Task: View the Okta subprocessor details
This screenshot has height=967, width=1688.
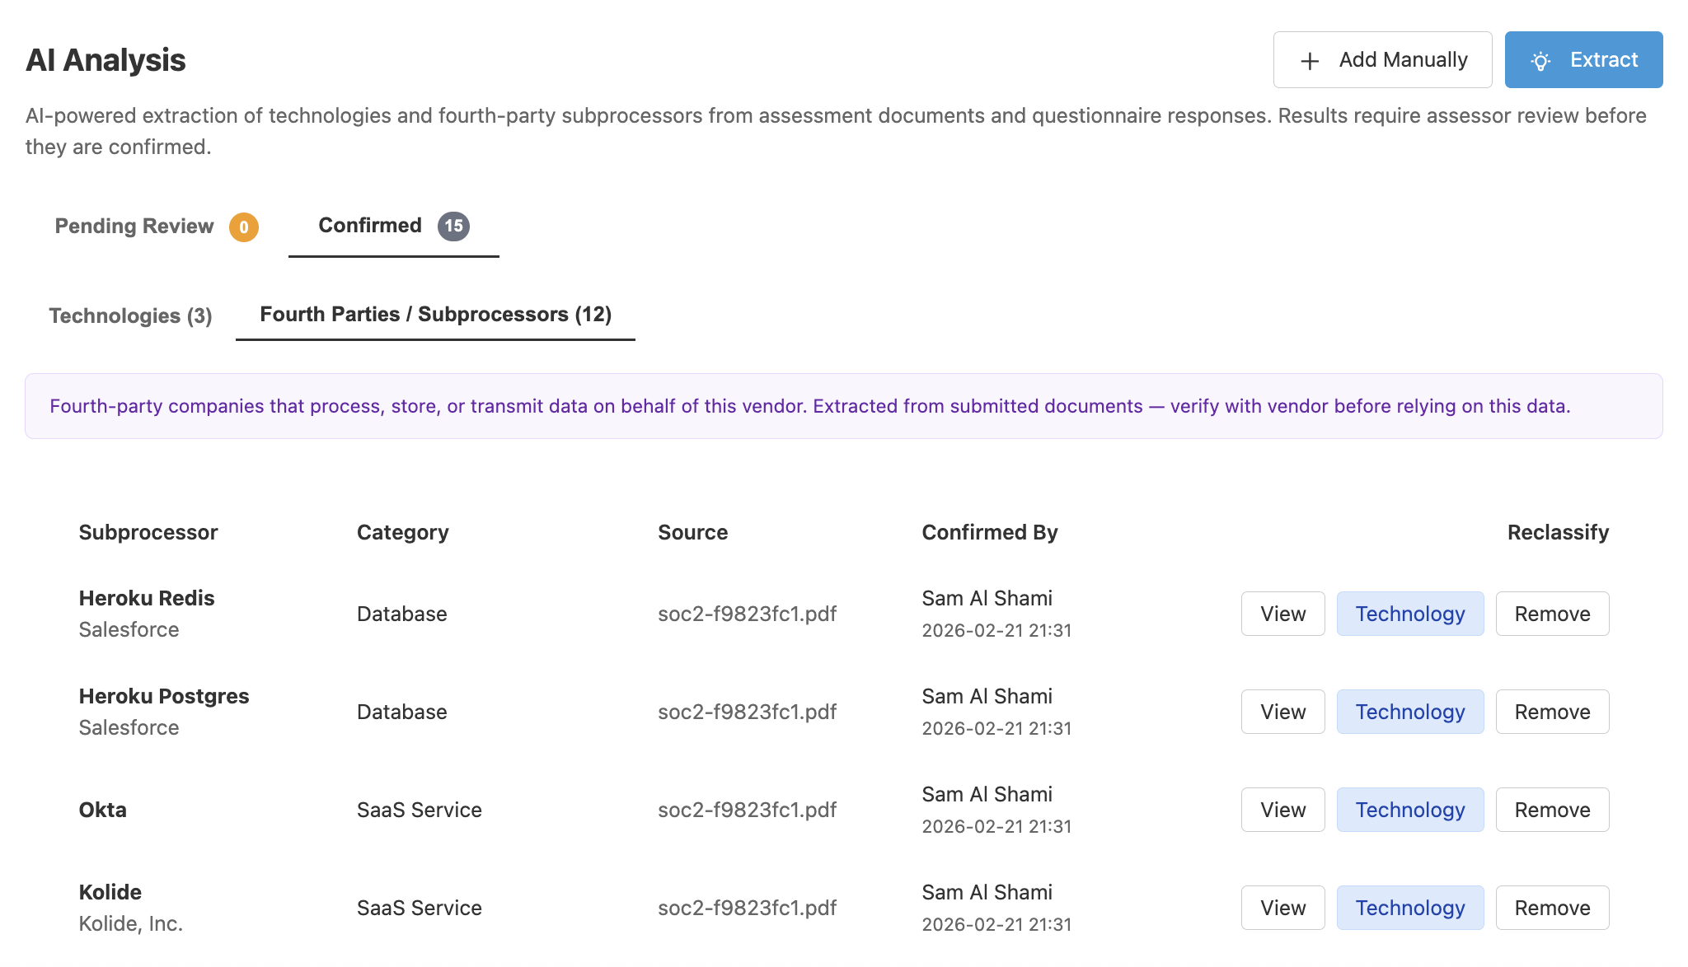Action: click(x=1282, y=810)
